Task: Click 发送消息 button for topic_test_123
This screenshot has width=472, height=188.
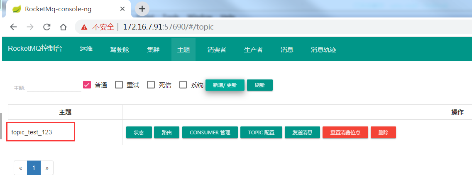Action: tap(302, 133)
